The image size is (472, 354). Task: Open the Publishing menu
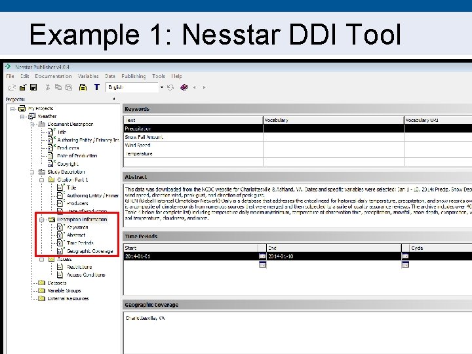coord(134,76)
